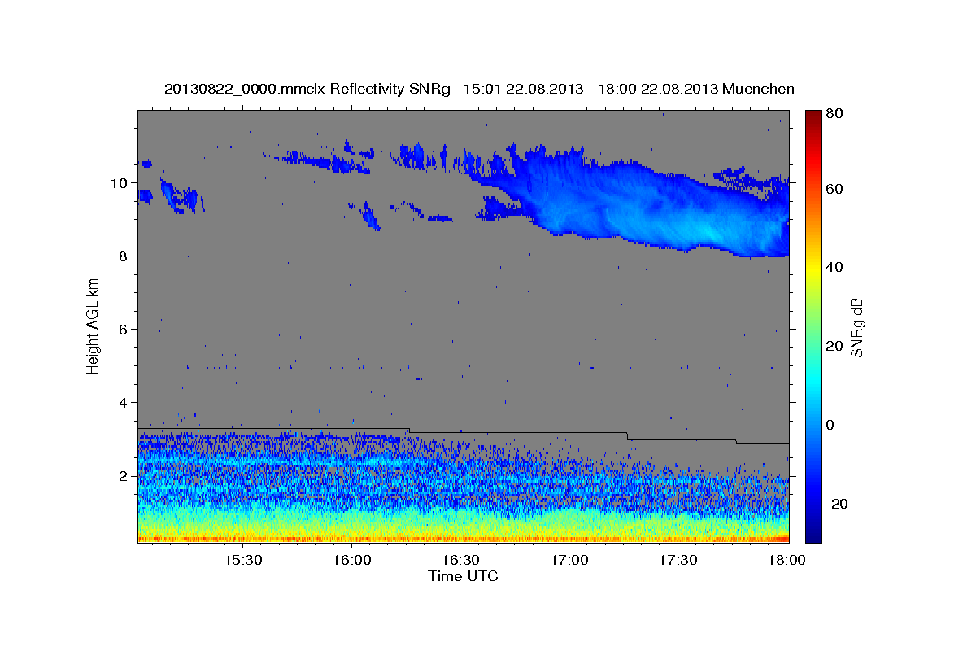The image size is (976, 651).
Task: Click the colorbar value 20
Action: point(835,346)
